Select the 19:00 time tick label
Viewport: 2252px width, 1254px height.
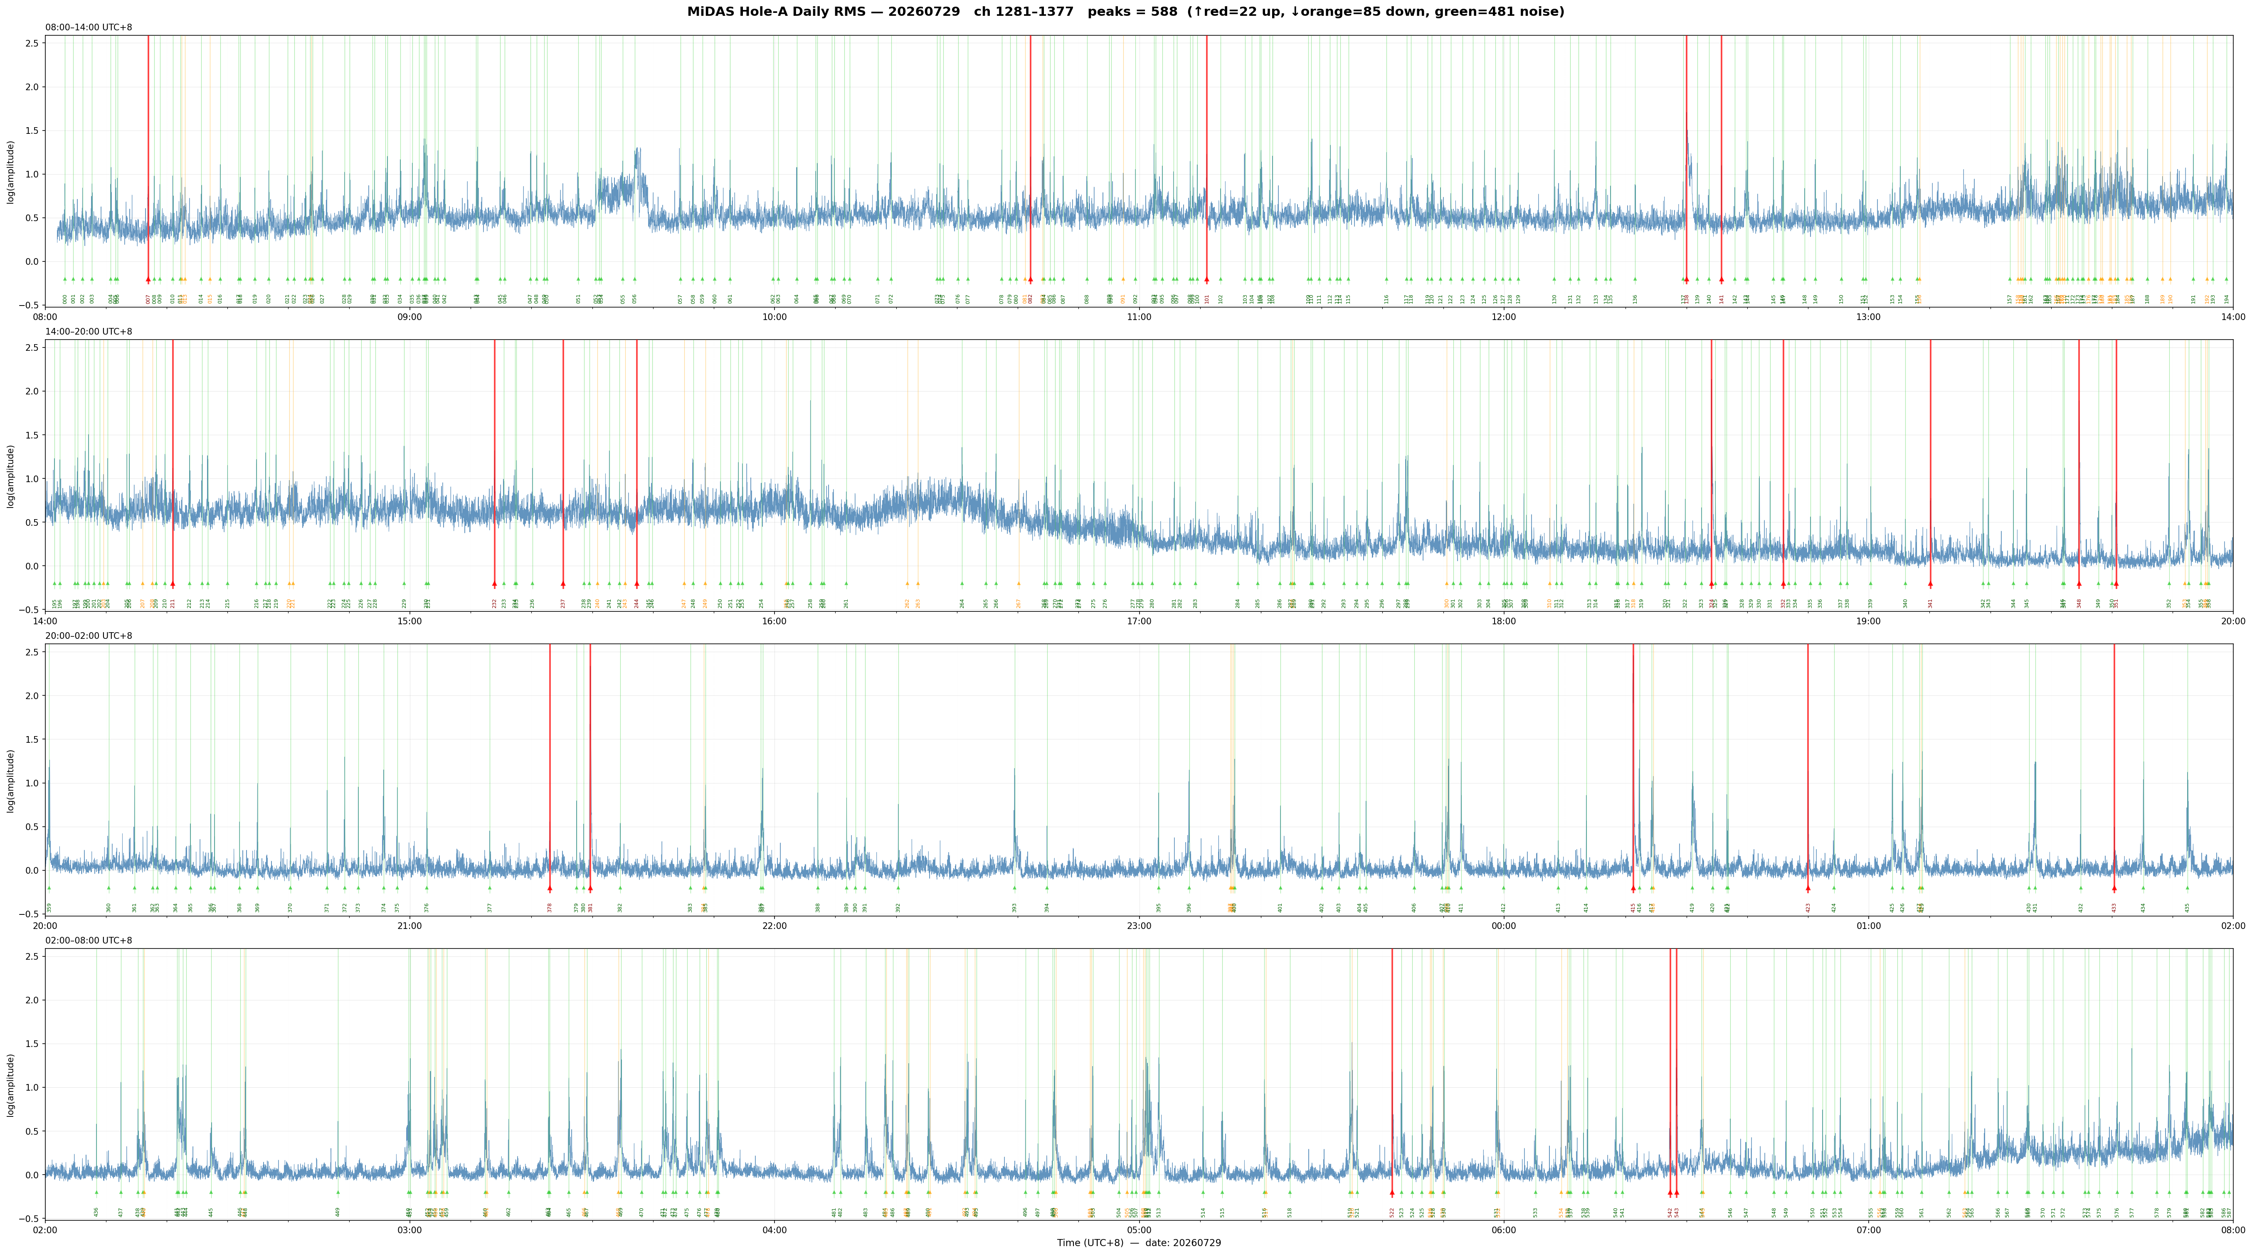1868,621
